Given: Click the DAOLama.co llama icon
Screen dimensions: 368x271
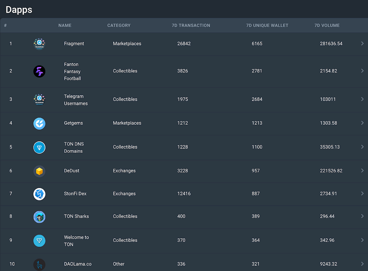Looking at the screenshot, I should click(x=39, y=264).
